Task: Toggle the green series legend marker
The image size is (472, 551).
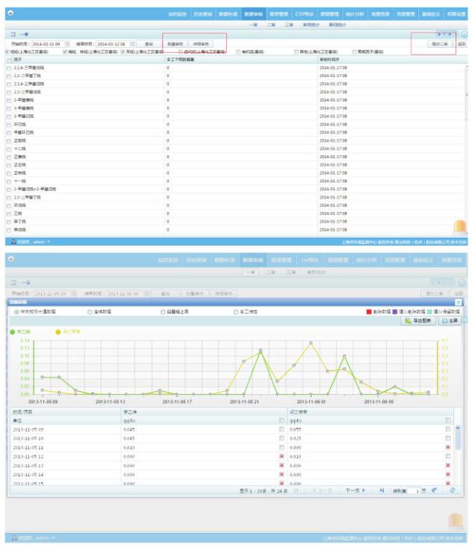Action: (13, 331)
